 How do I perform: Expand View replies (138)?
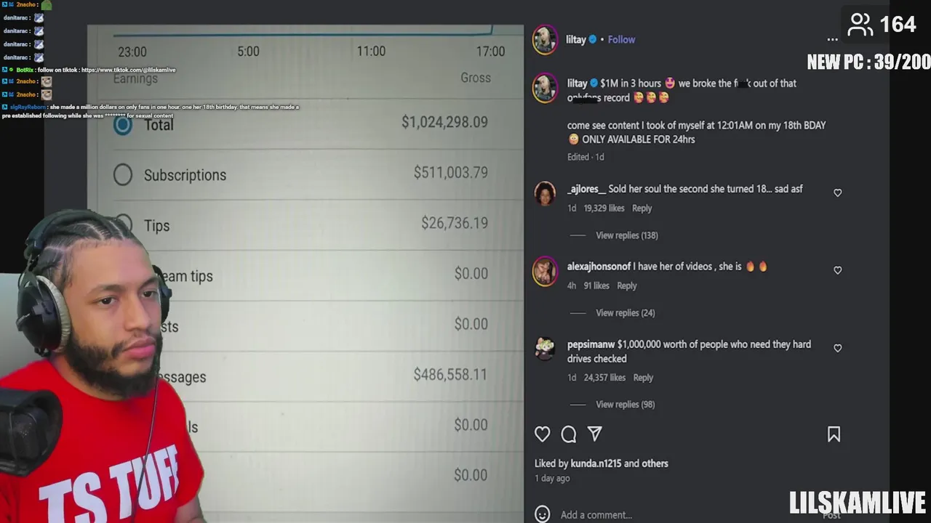[627, 235]
